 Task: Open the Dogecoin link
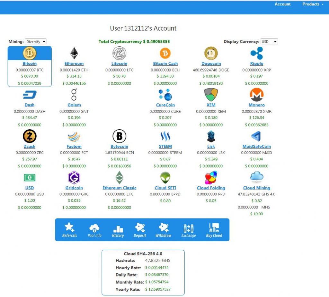click(211, 63)
